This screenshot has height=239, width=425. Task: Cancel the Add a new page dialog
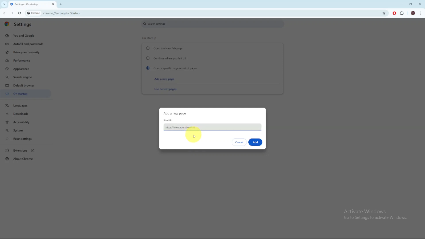[x=239, y=142]
